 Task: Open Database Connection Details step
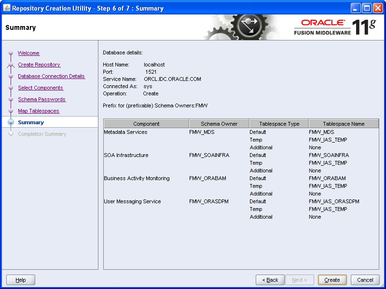click(52, 76)
